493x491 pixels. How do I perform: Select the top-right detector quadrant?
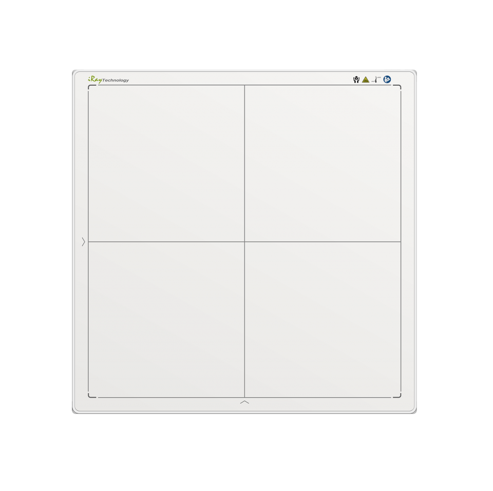[x=323, y=163]
